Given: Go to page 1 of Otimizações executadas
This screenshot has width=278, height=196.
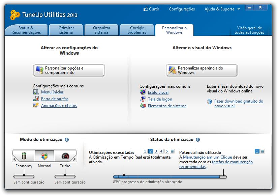Looking at the screenshot, I should point(145,151).
